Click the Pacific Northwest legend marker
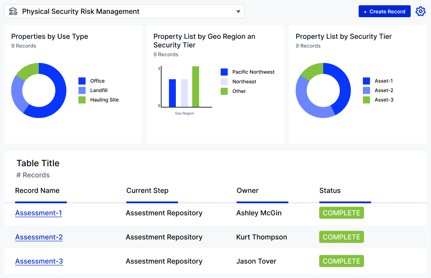 click(225, 72)
